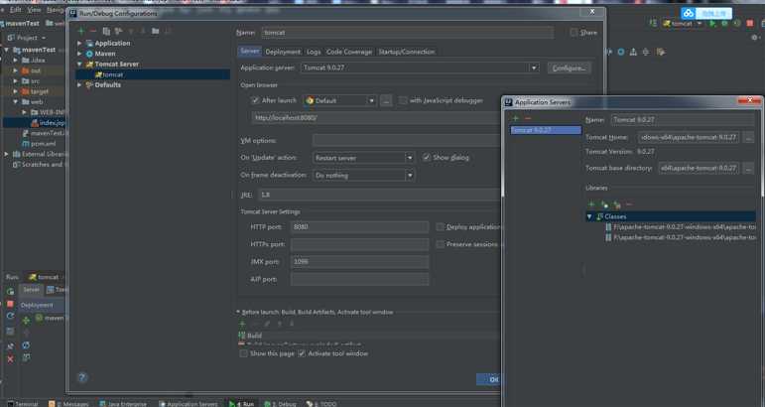
Task: Click localhost URL field
Action: [376, 117]
